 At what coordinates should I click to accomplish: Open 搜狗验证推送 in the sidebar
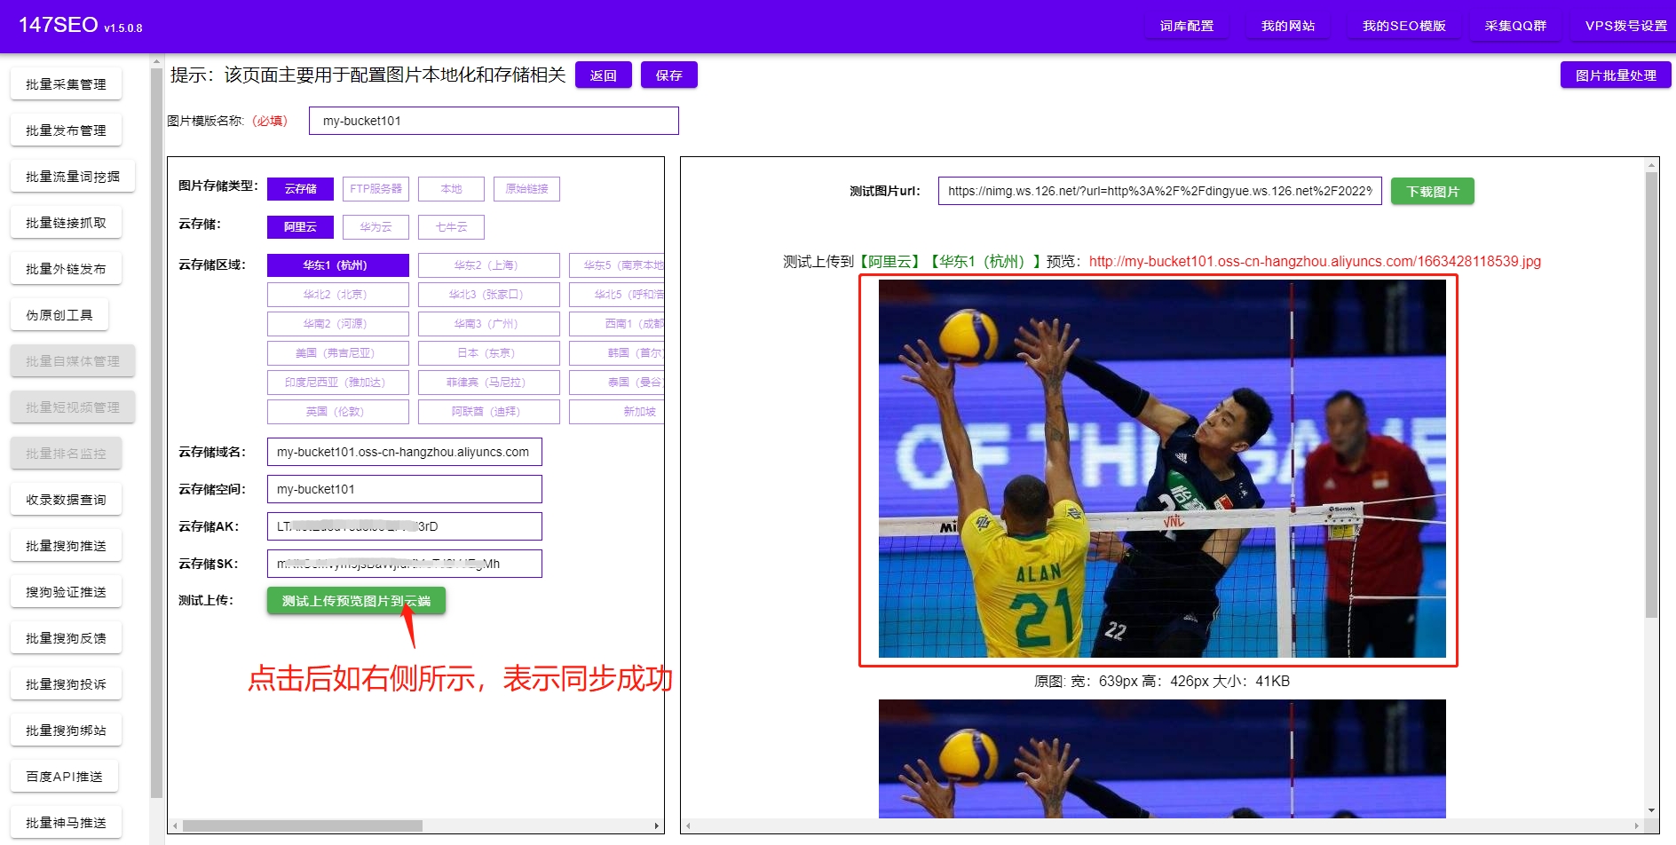click(66, 592)
